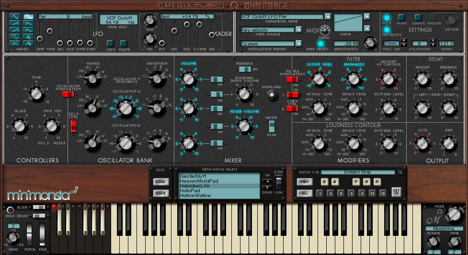Click patch slot 1

[x=320, y=193]
